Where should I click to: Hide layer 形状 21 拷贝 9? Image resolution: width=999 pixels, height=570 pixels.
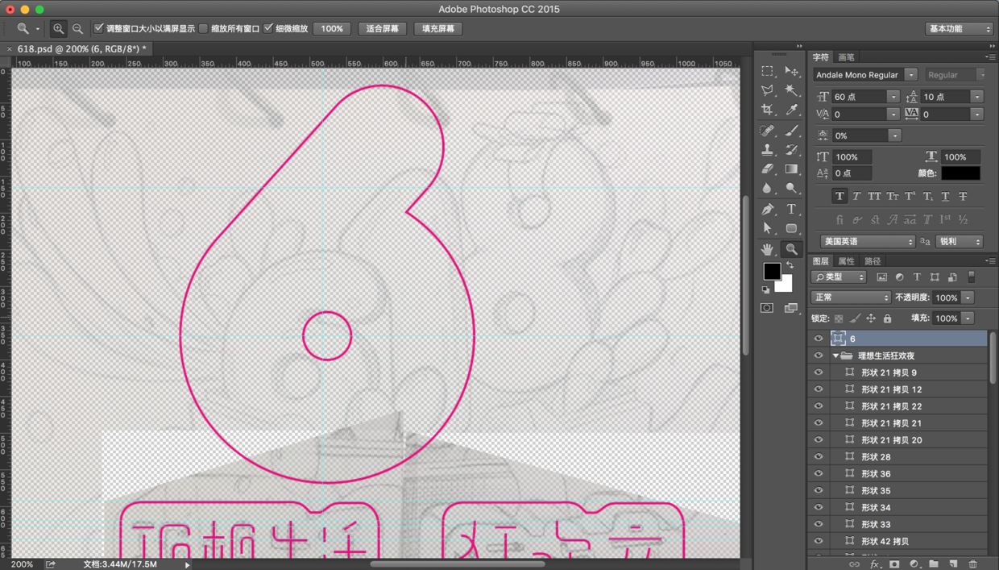(819, 372)
